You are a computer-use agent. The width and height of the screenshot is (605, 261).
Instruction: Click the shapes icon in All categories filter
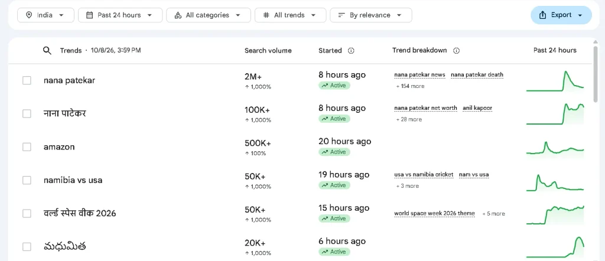tap(178, 15)
